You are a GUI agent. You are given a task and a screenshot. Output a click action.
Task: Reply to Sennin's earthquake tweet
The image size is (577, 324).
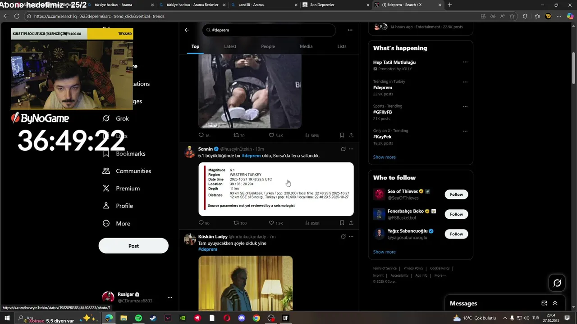point(201,223)
